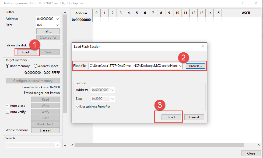Click the Verify button
This screenshot has height=158, width=263.
tap(45, 112)
